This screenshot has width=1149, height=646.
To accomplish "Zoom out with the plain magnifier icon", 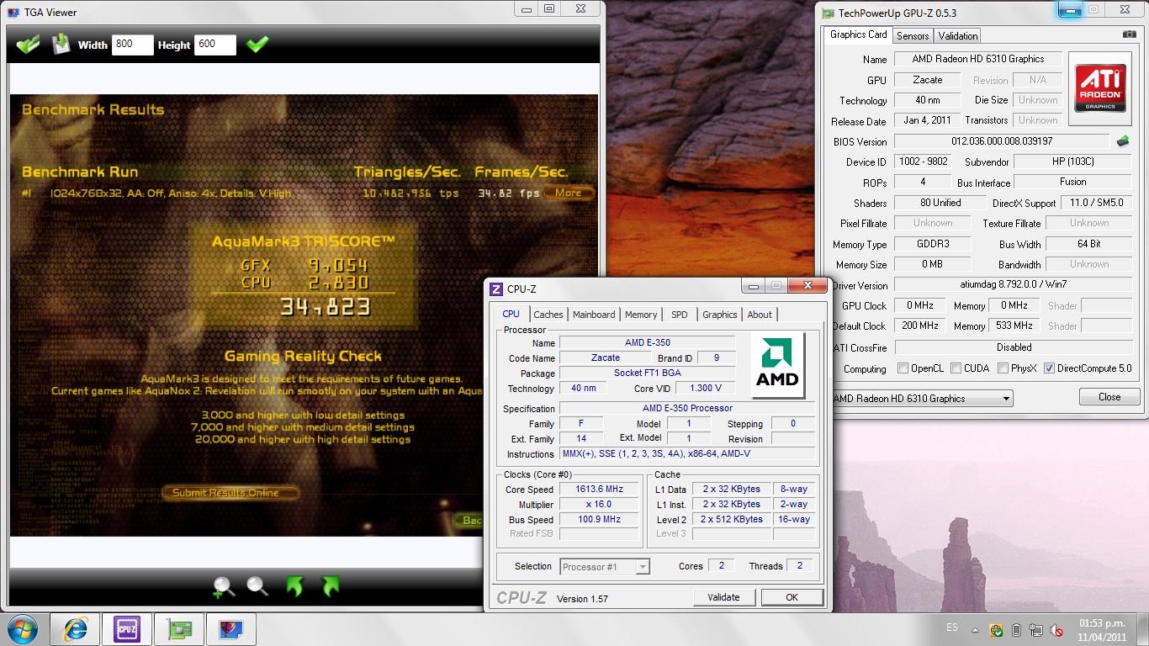I will coord(257,586).
